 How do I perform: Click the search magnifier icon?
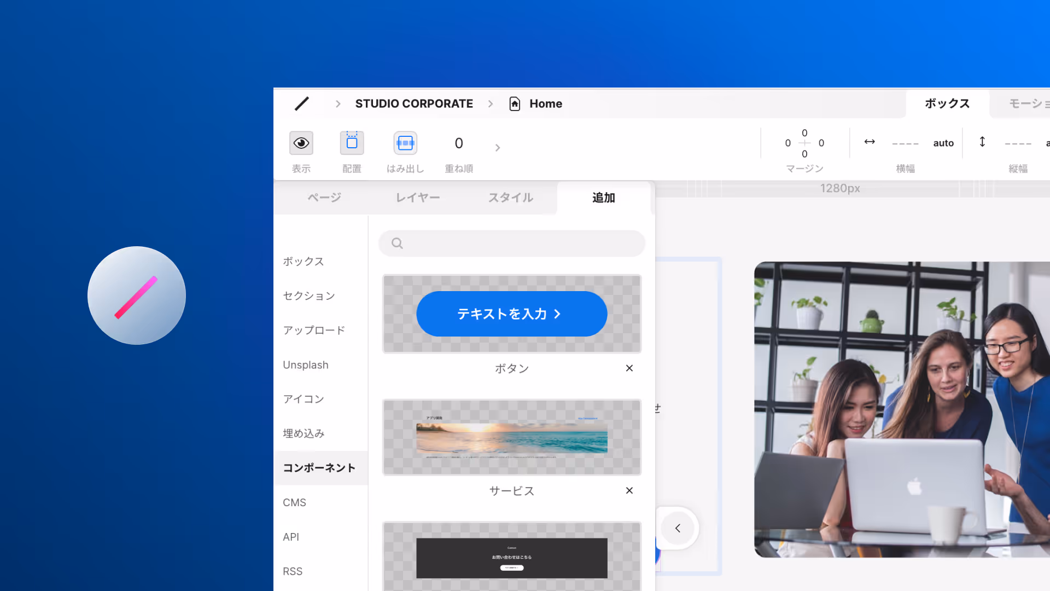[x=398, y=244]
